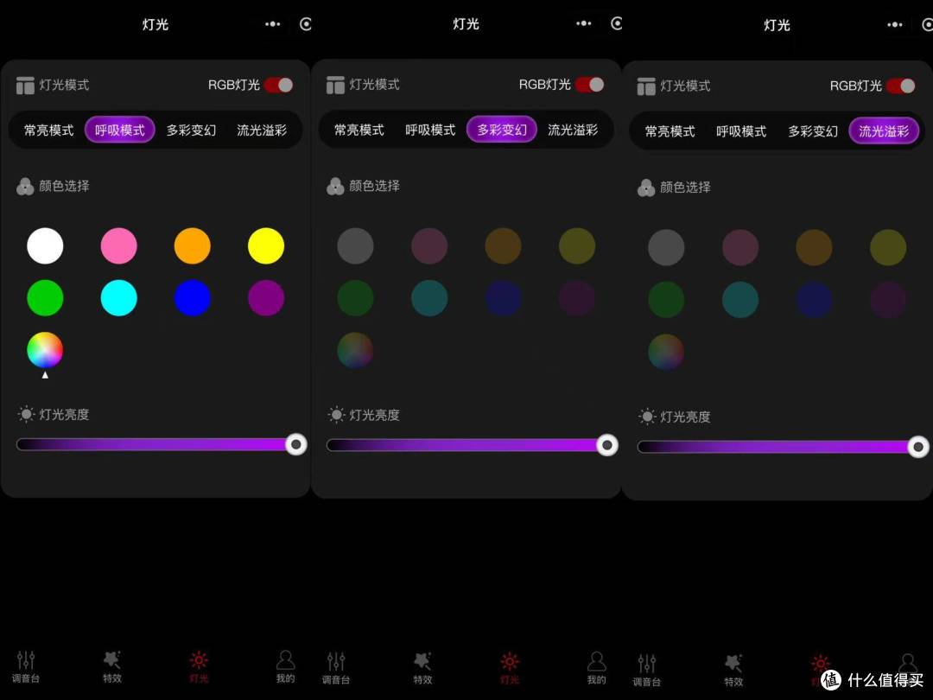Open profile person icon in left panel
The image size is (933, 700).
[286, 659]
